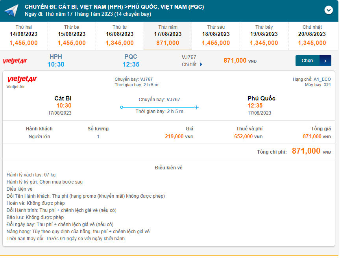The width and height of the screenshot is (340, 258).
Task: Click the Chi tiết link
Action: point(189,65)
